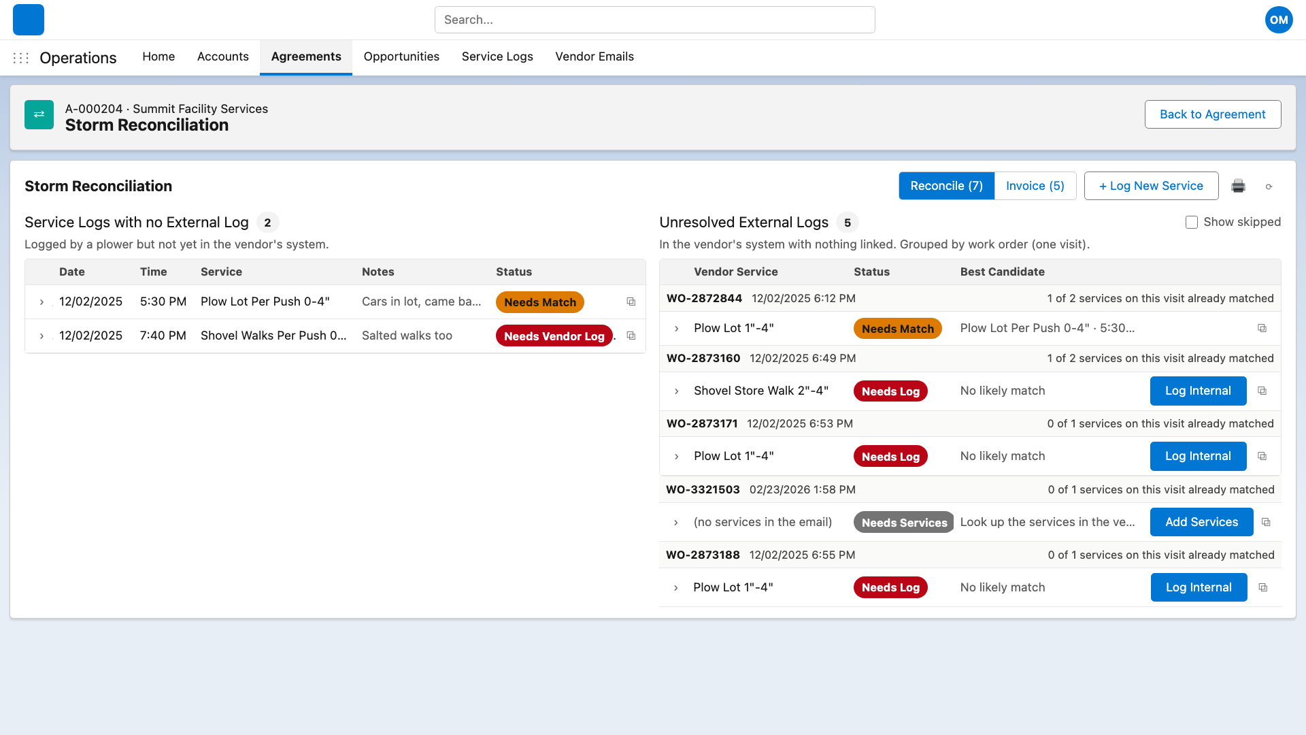Expand Plow Lot row under WO-2873171
The height and width of the screenshot is (735, 1306).
tap(676, 457)
